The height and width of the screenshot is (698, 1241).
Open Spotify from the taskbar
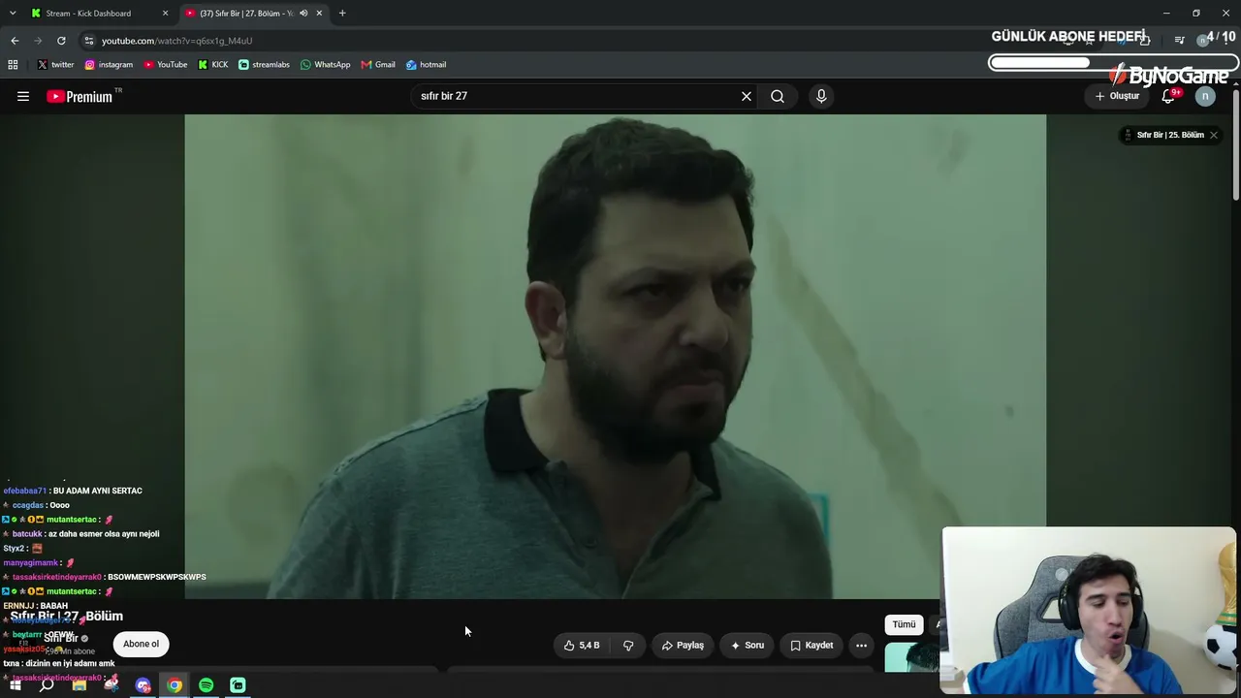(x=207, y=685)
